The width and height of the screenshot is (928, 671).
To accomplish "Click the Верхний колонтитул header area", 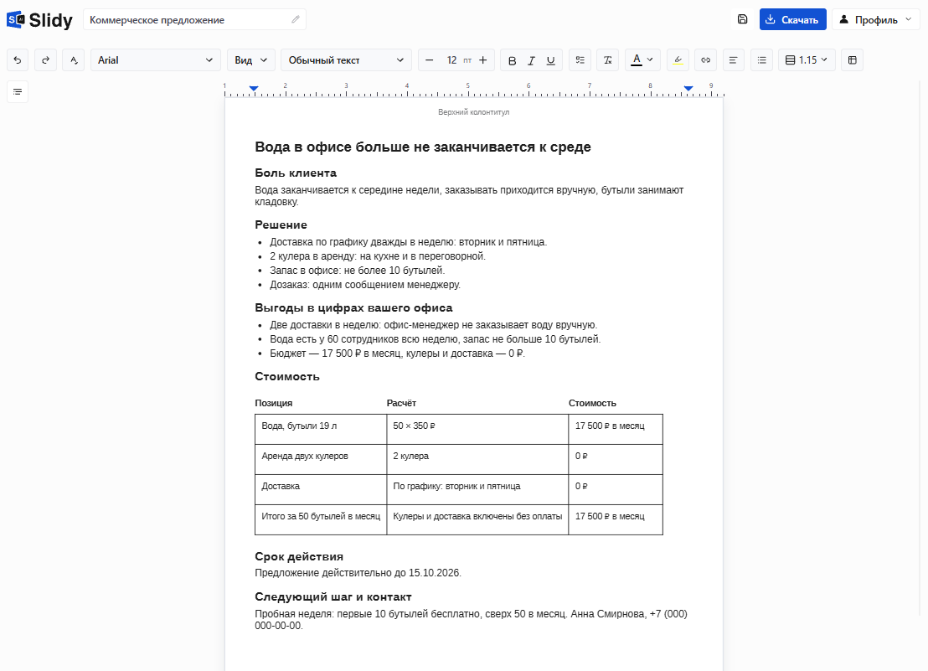I will pos(473,112).
